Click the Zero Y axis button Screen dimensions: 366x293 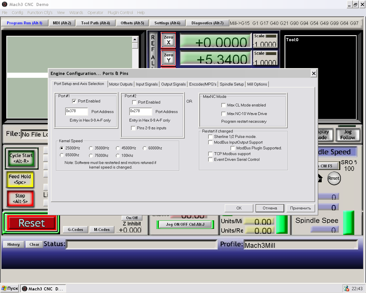pyautogui.click(x=168, y=58)
